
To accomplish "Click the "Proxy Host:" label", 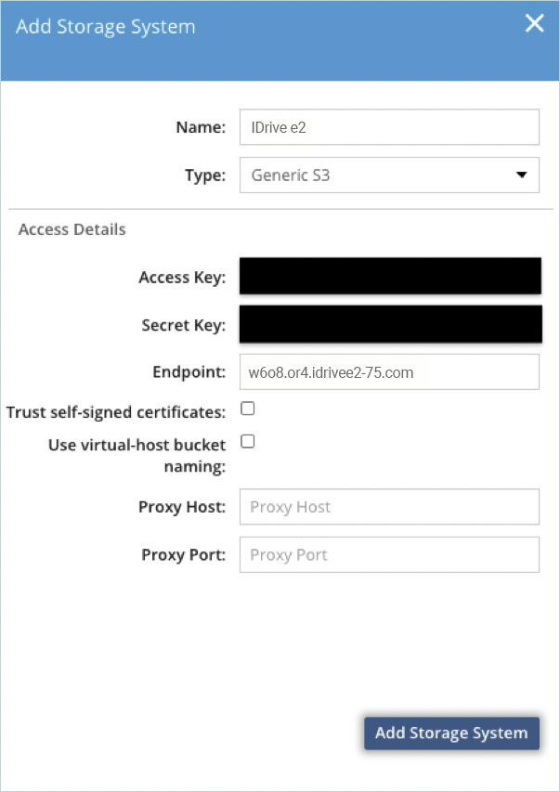I will (182, 507).
